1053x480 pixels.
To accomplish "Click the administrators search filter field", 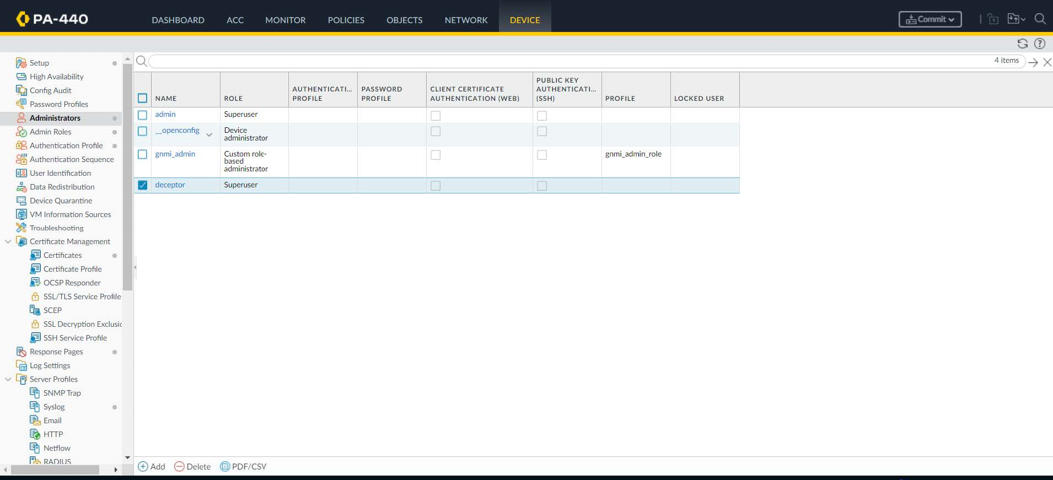I will (568, 61).
